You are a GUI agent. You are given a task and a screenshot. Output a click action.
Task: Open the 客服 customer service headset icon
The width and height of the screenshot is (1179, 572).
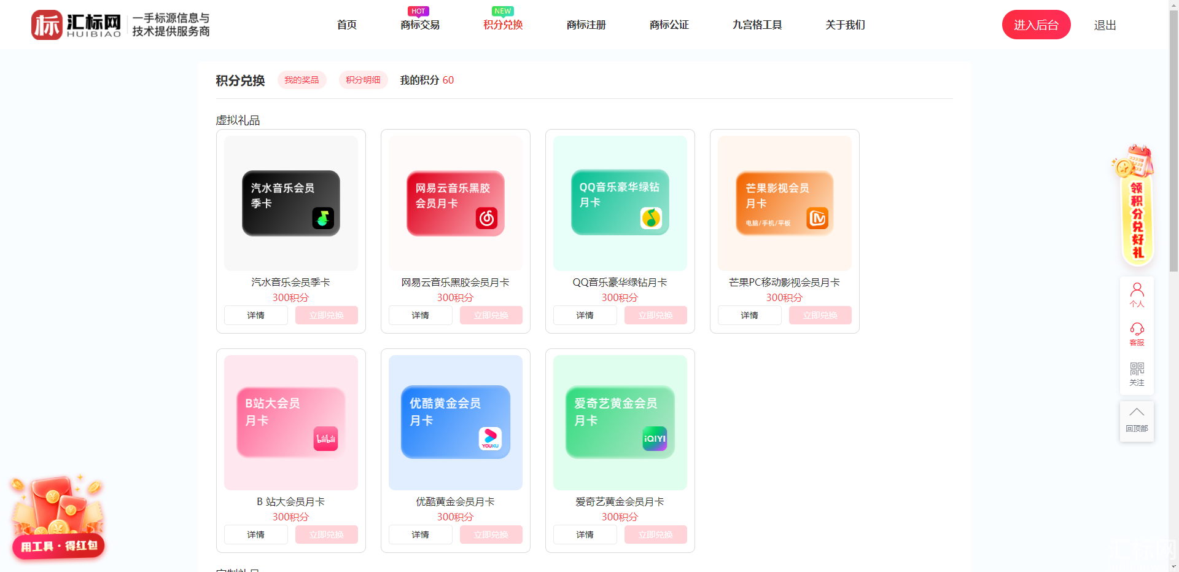tap(1137, 334)
